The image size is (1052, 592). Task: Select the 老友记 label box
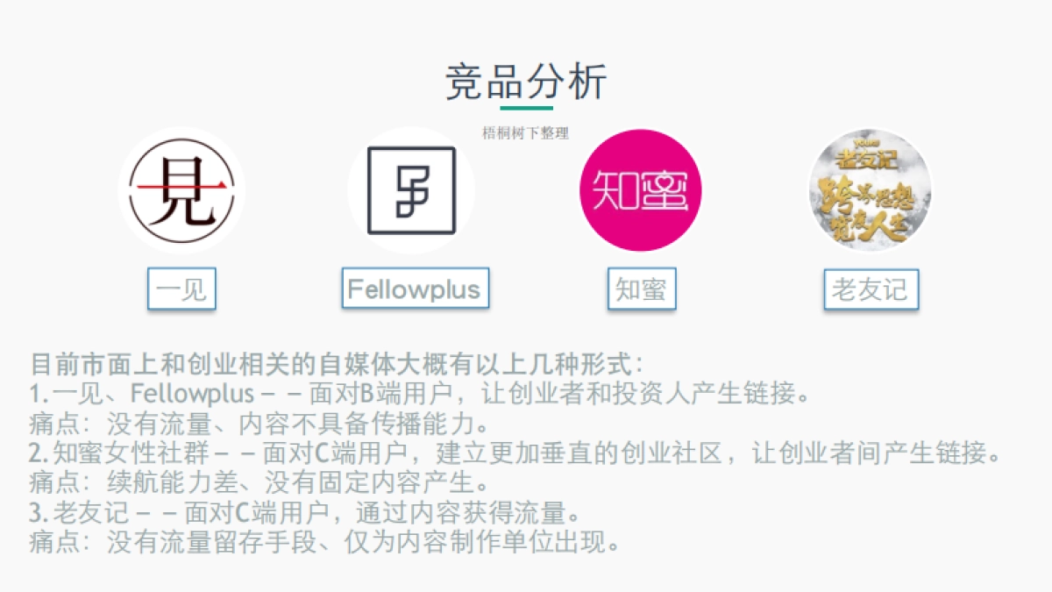871,289
